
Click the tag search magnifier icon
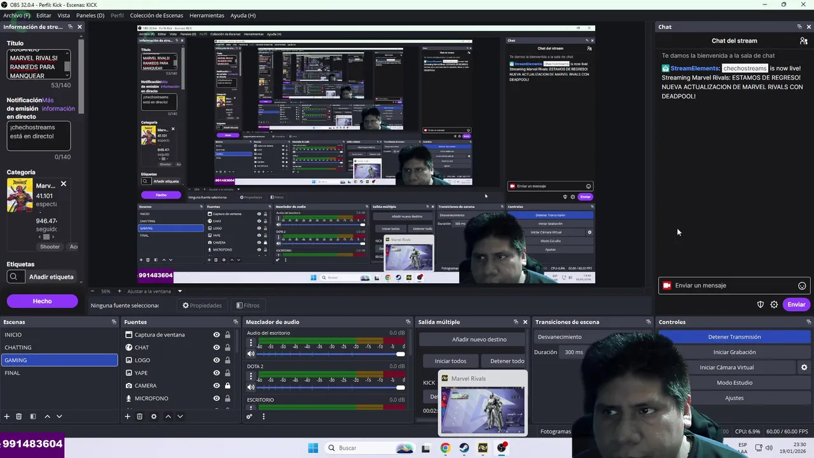click(x=13, y=277)
